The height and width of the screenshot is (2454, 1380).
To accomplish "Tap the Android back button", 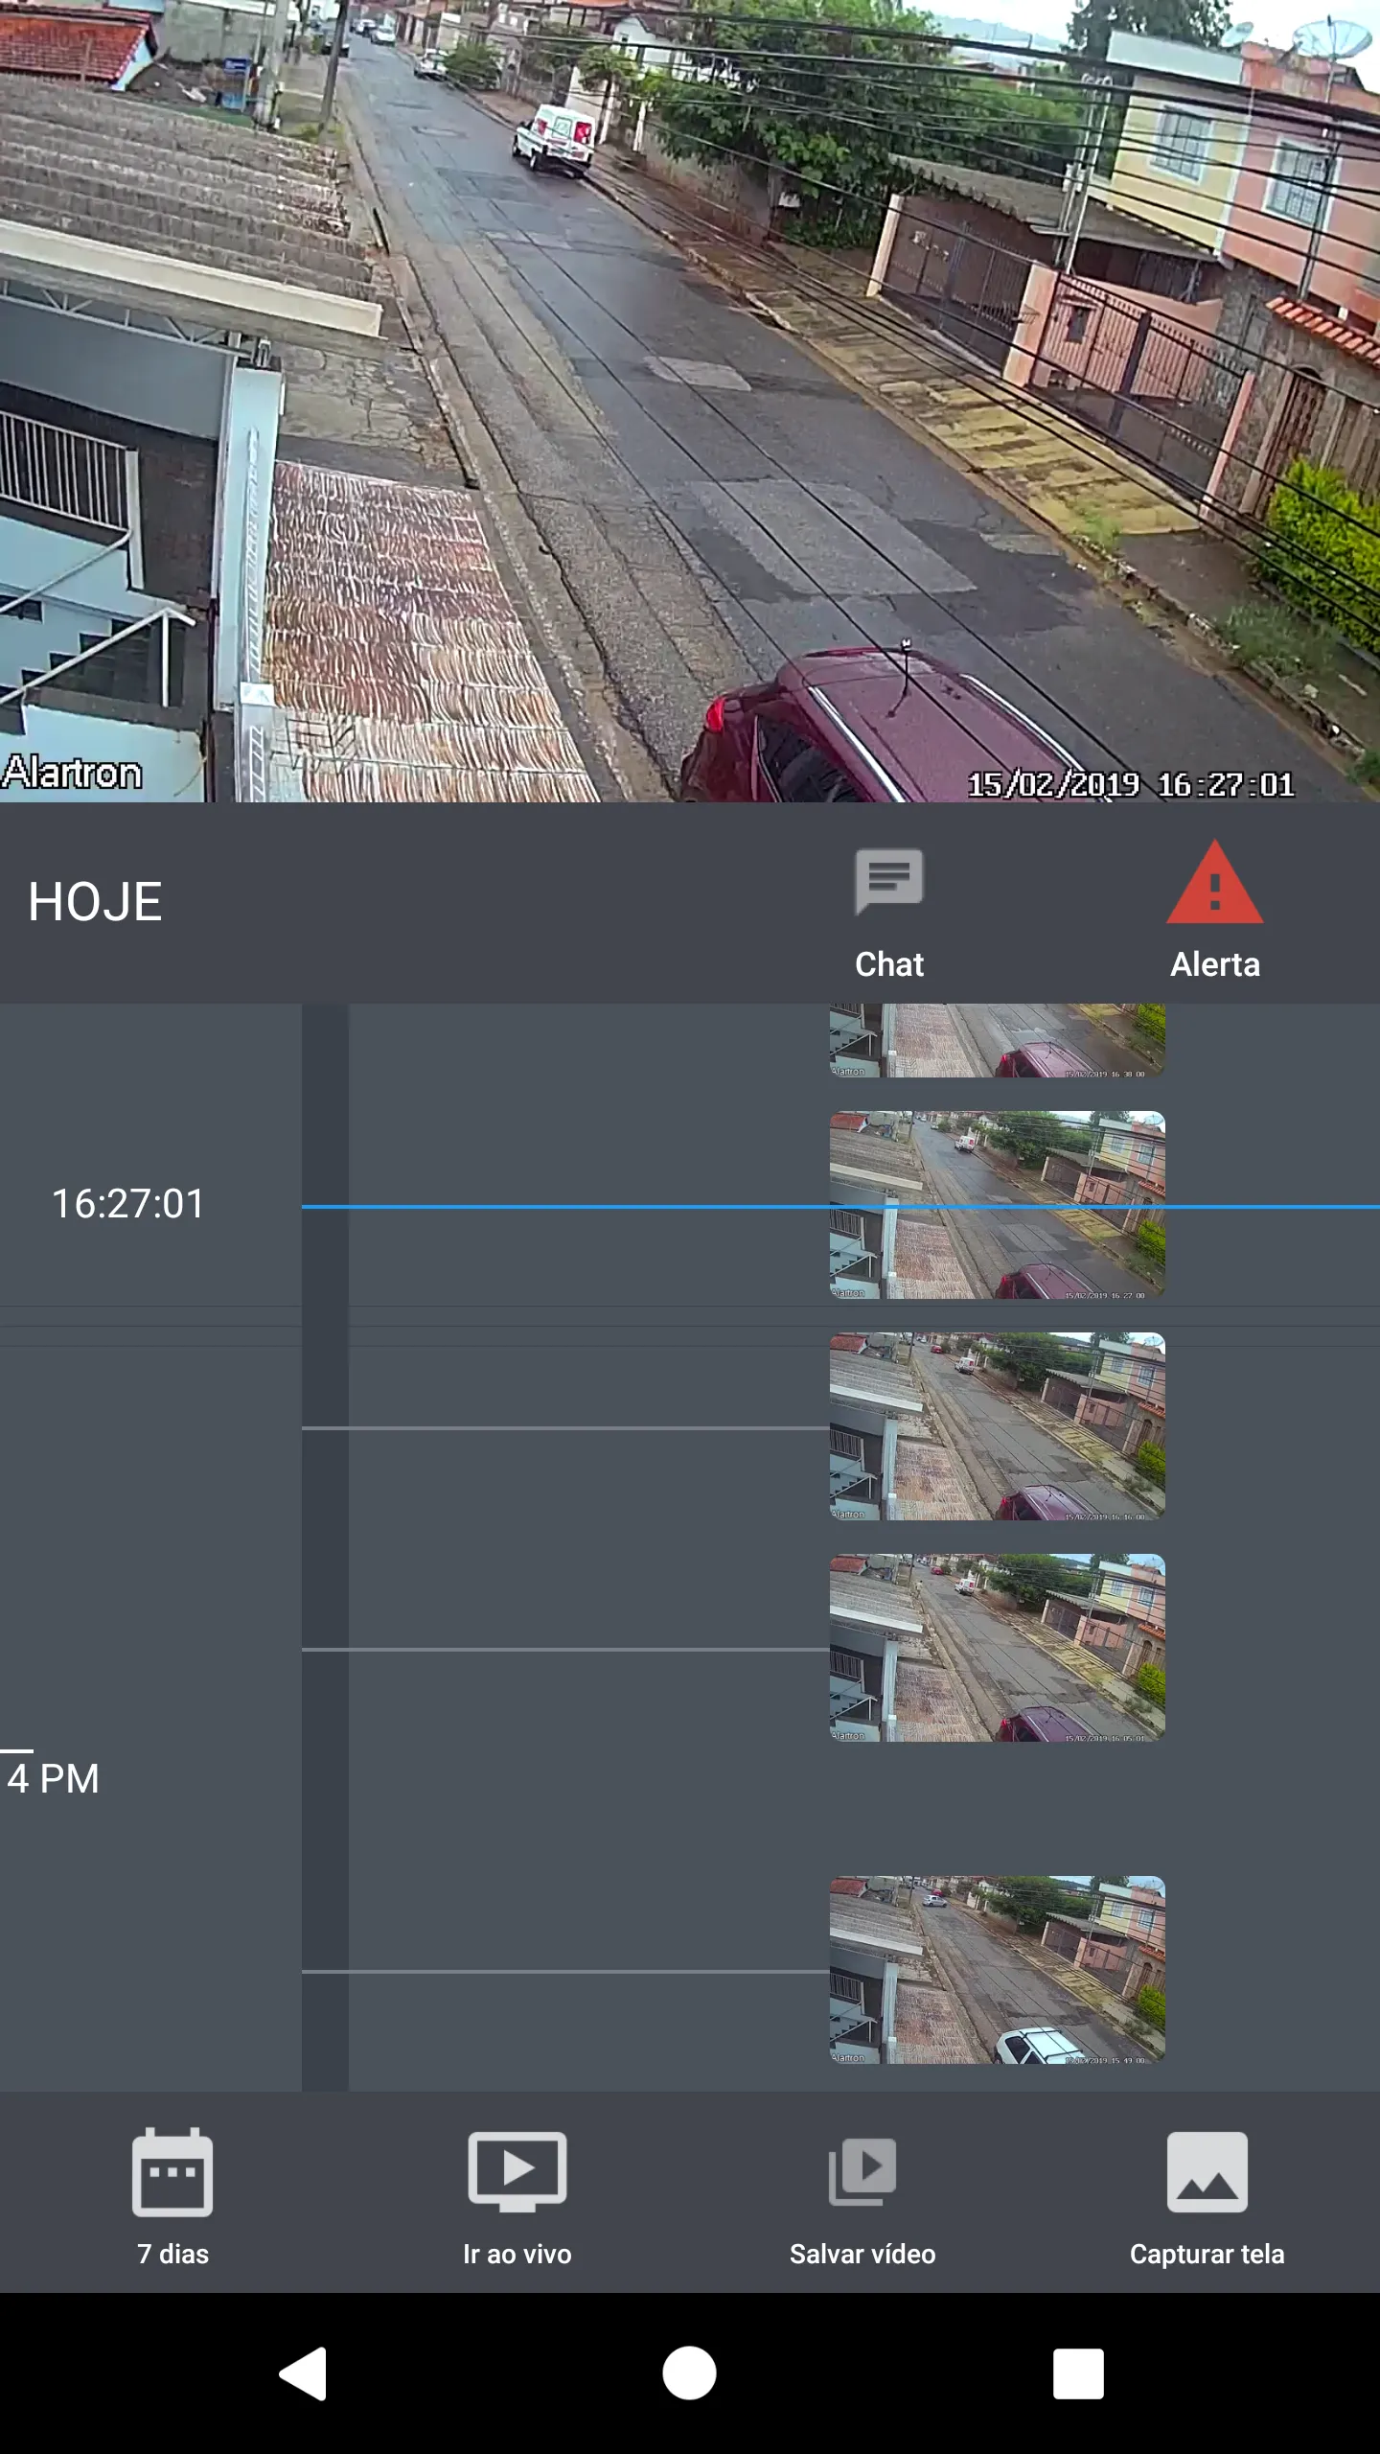I will tap(304, 2373).
